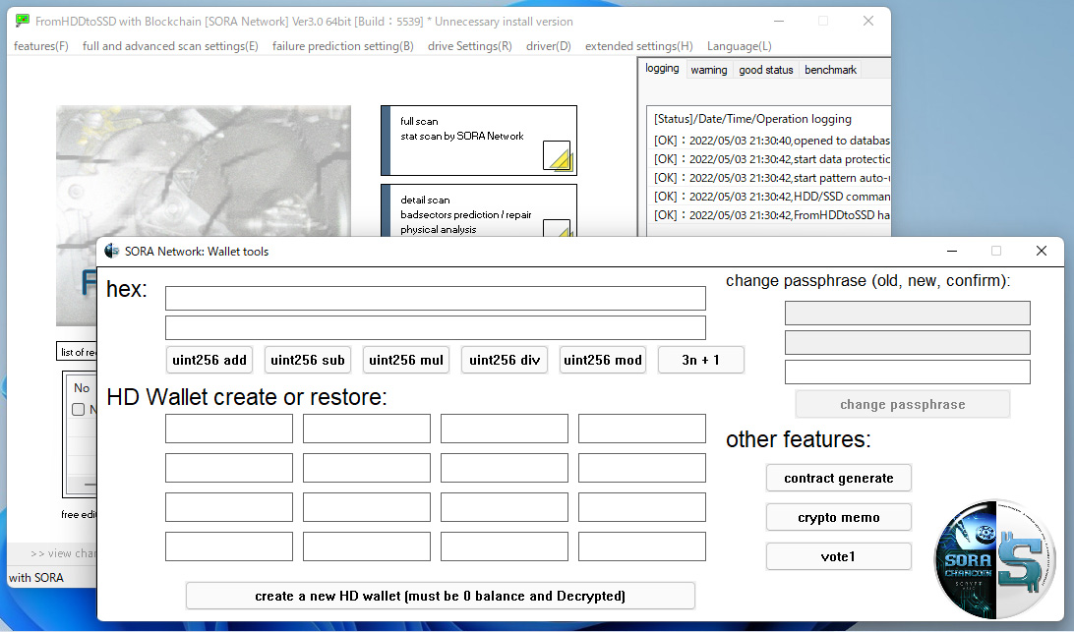Click the FromHDDtoSSD app icon in title bar
The height and width of the screenshot is (632, 1074).
[23, 22]
